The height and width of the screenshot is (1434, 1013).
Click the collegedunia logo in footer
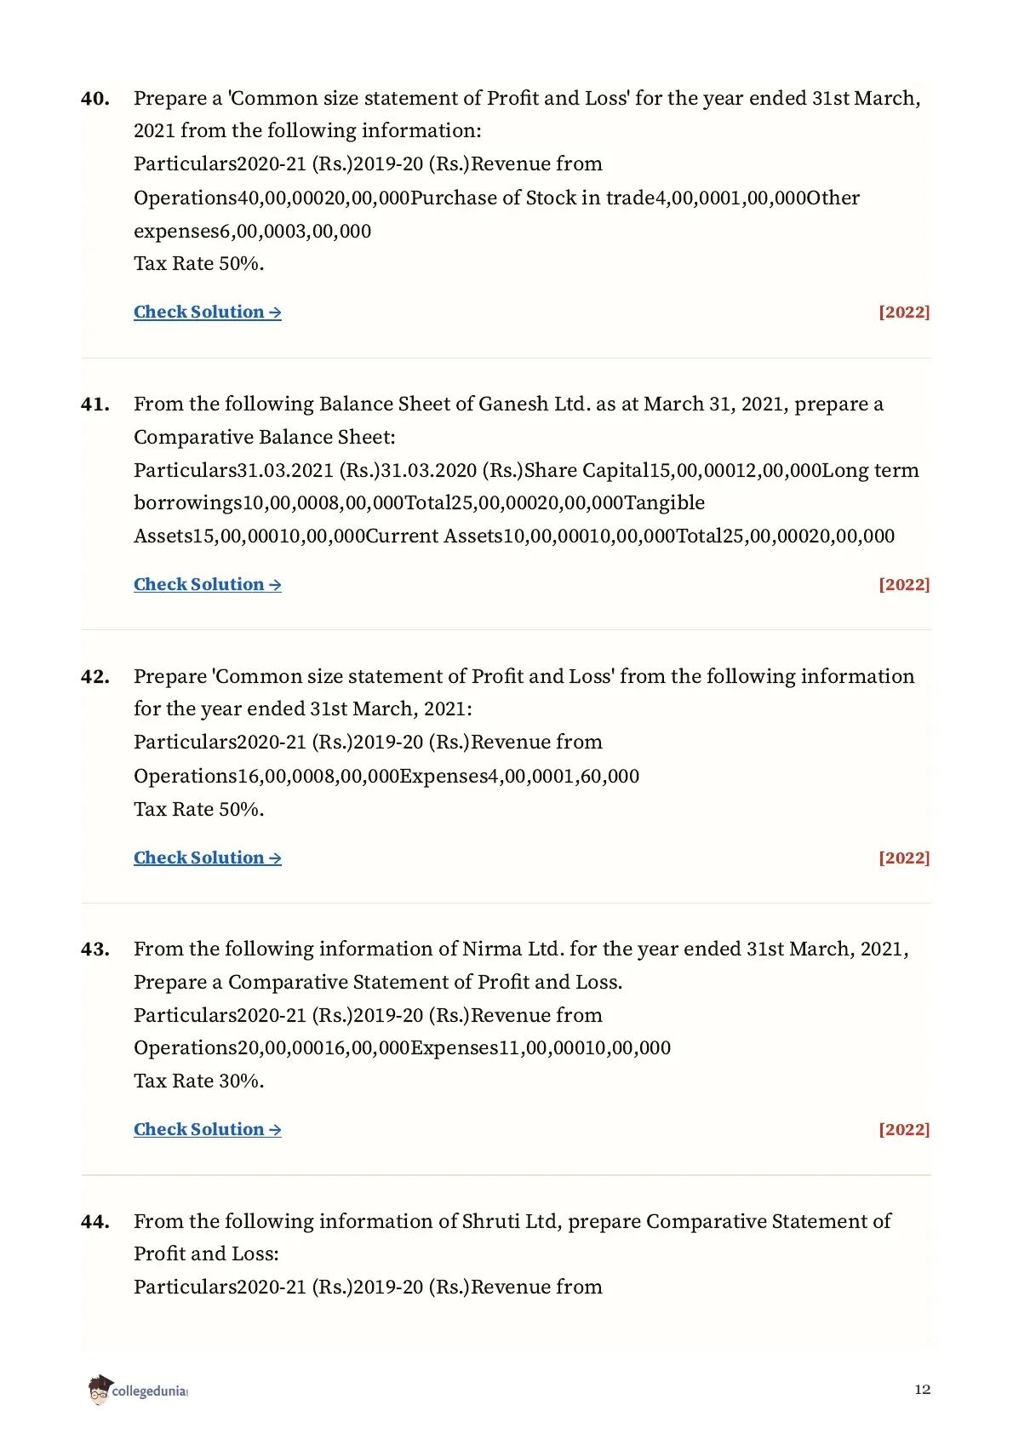tap(138, 1390)
